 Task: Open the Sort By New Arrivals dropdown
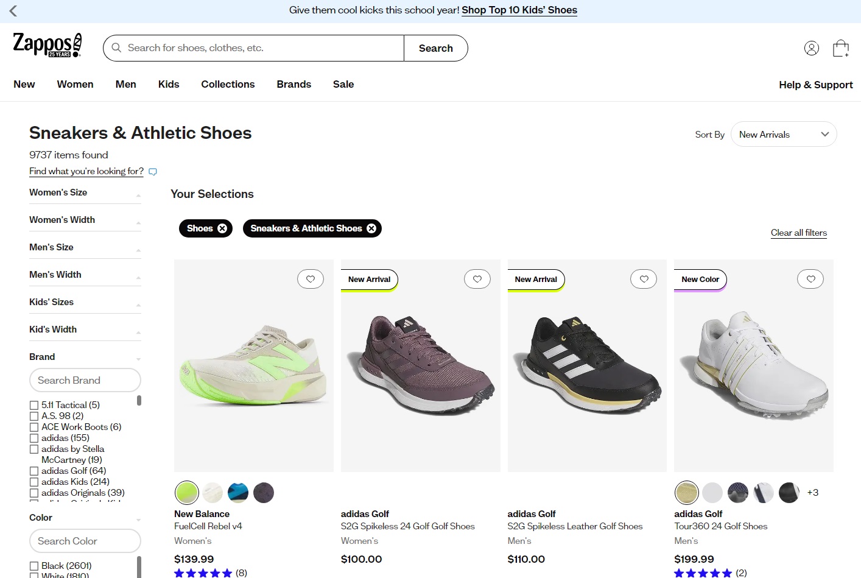click(784, 135)
